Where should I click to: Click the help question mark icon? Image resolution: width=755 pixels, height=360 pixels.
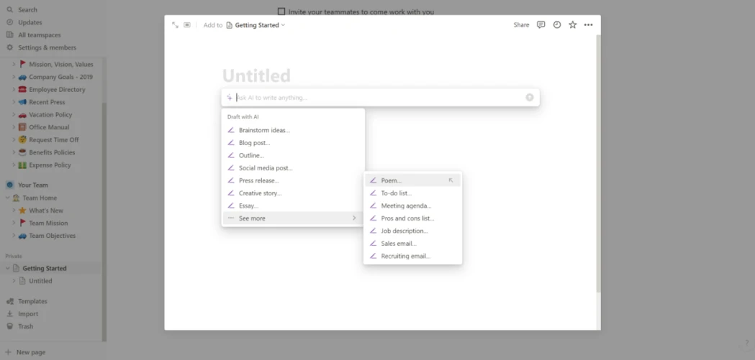click(x=747, y=343)
